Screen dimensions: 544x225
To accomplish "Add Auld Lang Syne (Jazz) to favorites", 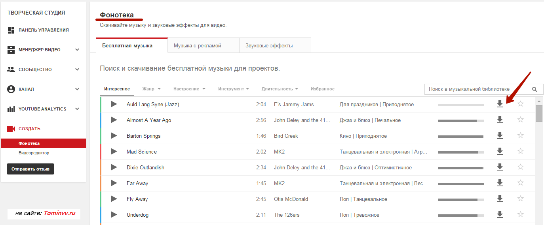I will 521,104.
